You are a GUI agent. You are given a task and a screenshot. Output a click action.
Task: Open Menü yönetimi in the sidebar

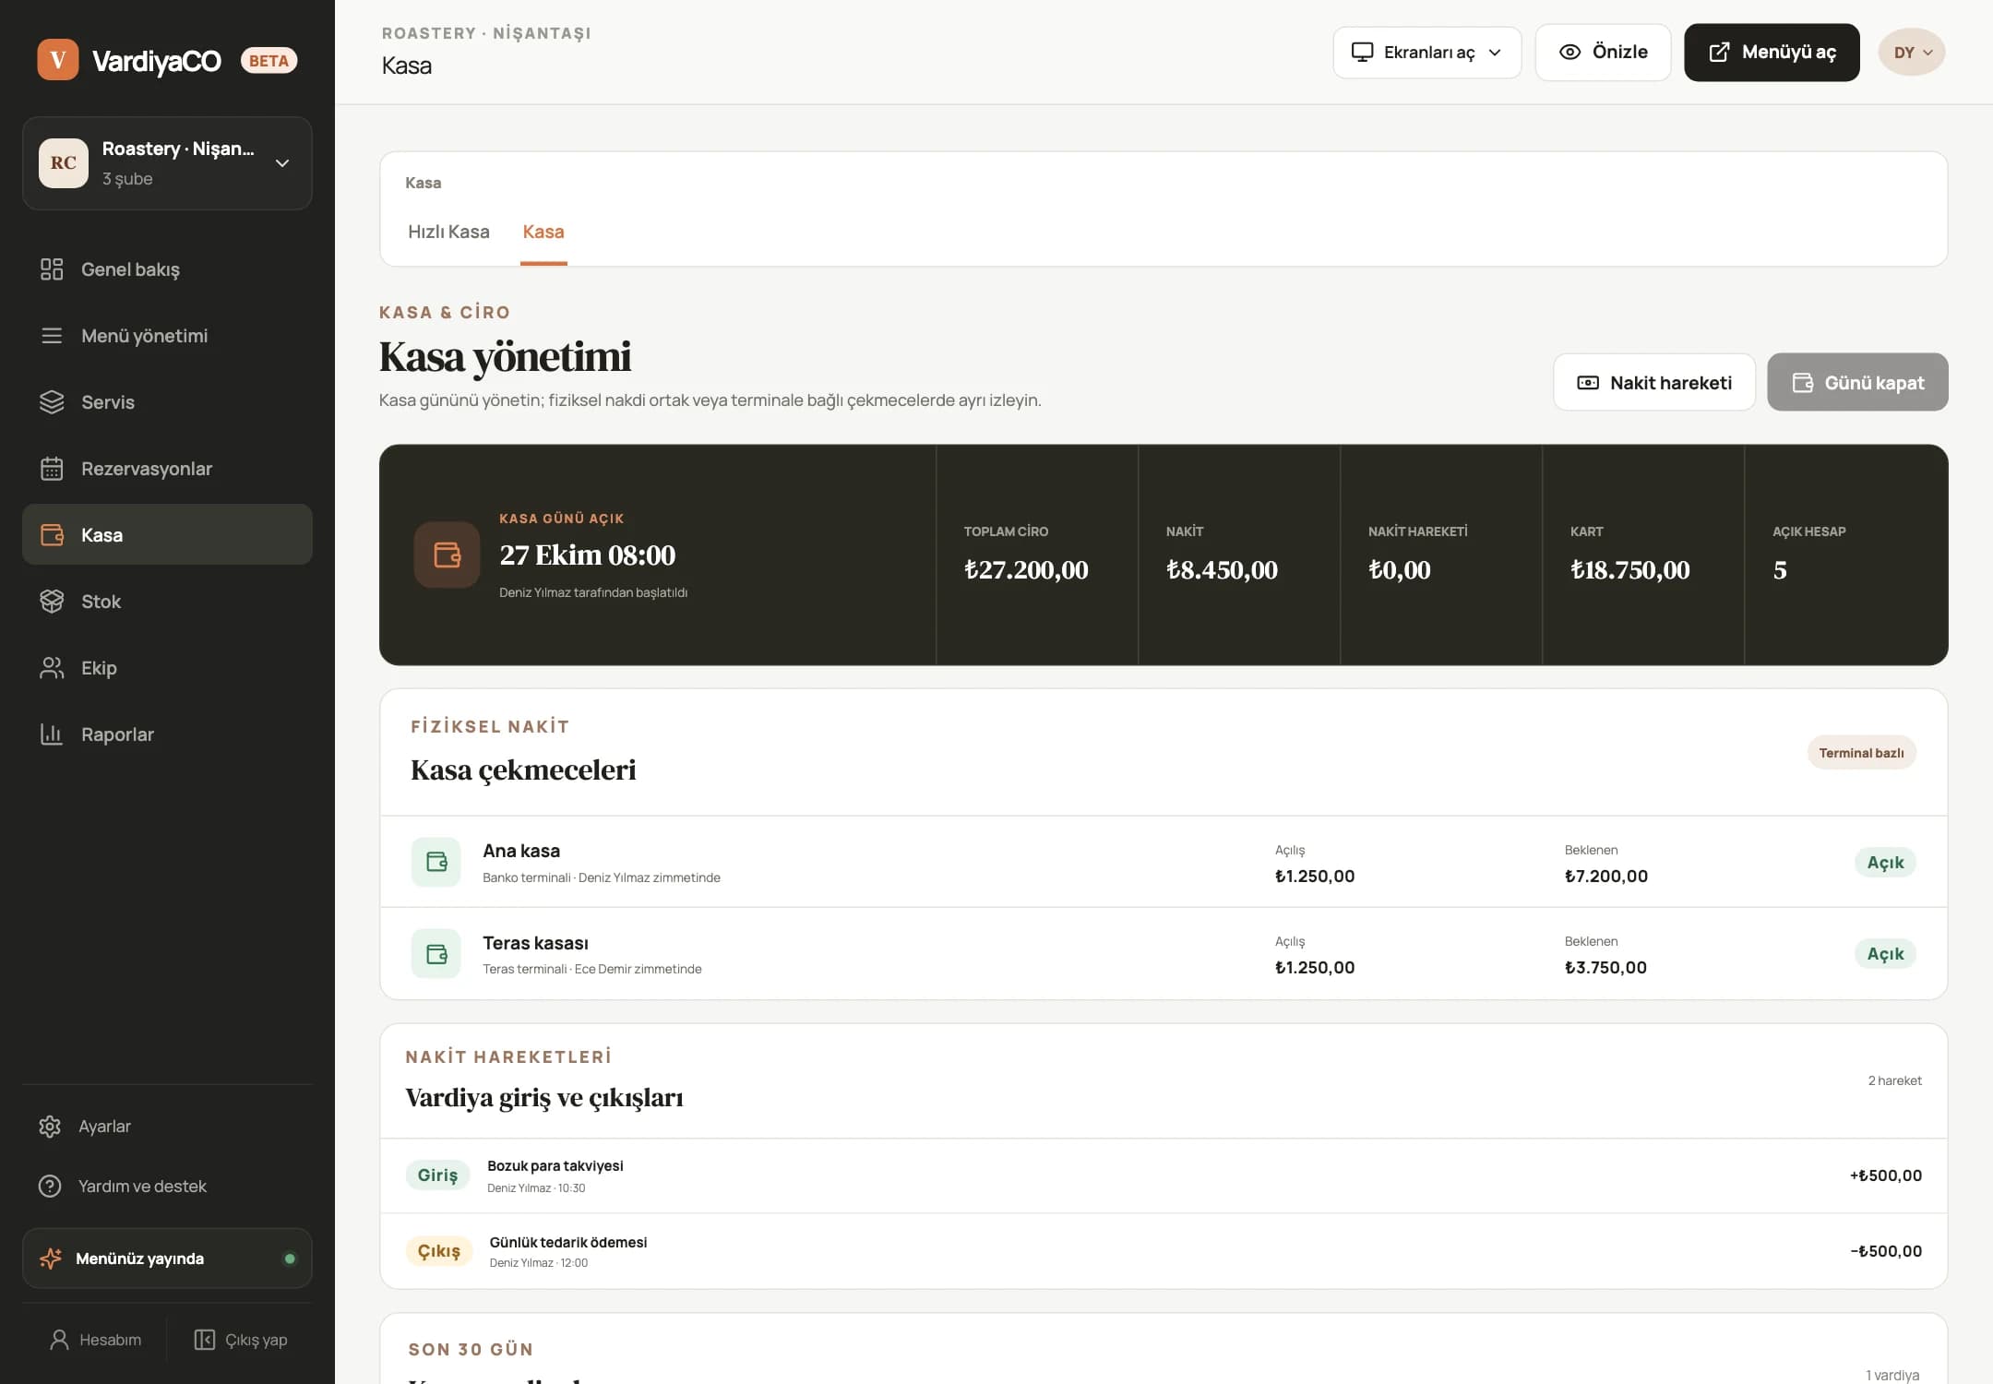click(x=167, y=336)
